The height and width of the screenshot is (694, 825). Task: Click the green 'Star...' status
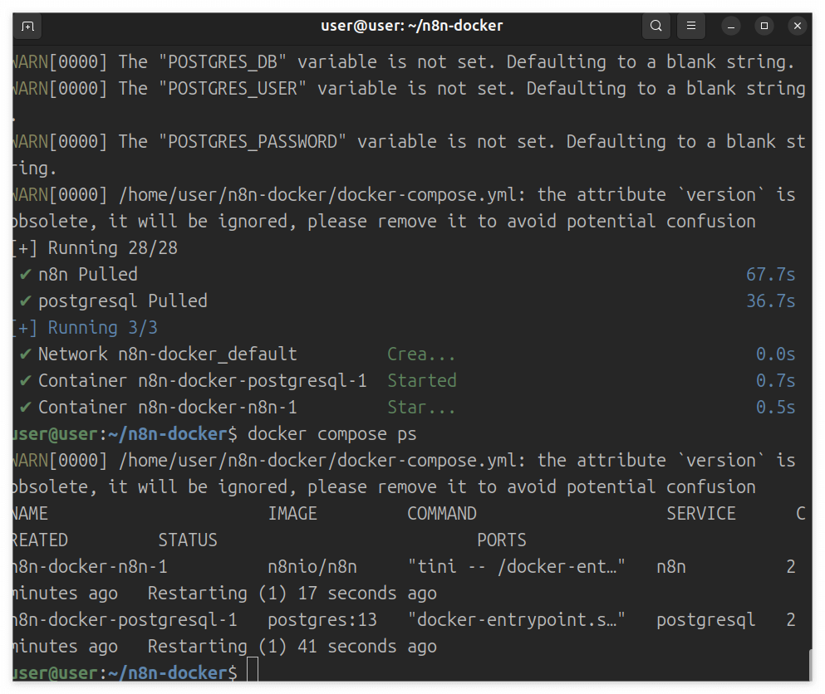click(x=421, y=408)
